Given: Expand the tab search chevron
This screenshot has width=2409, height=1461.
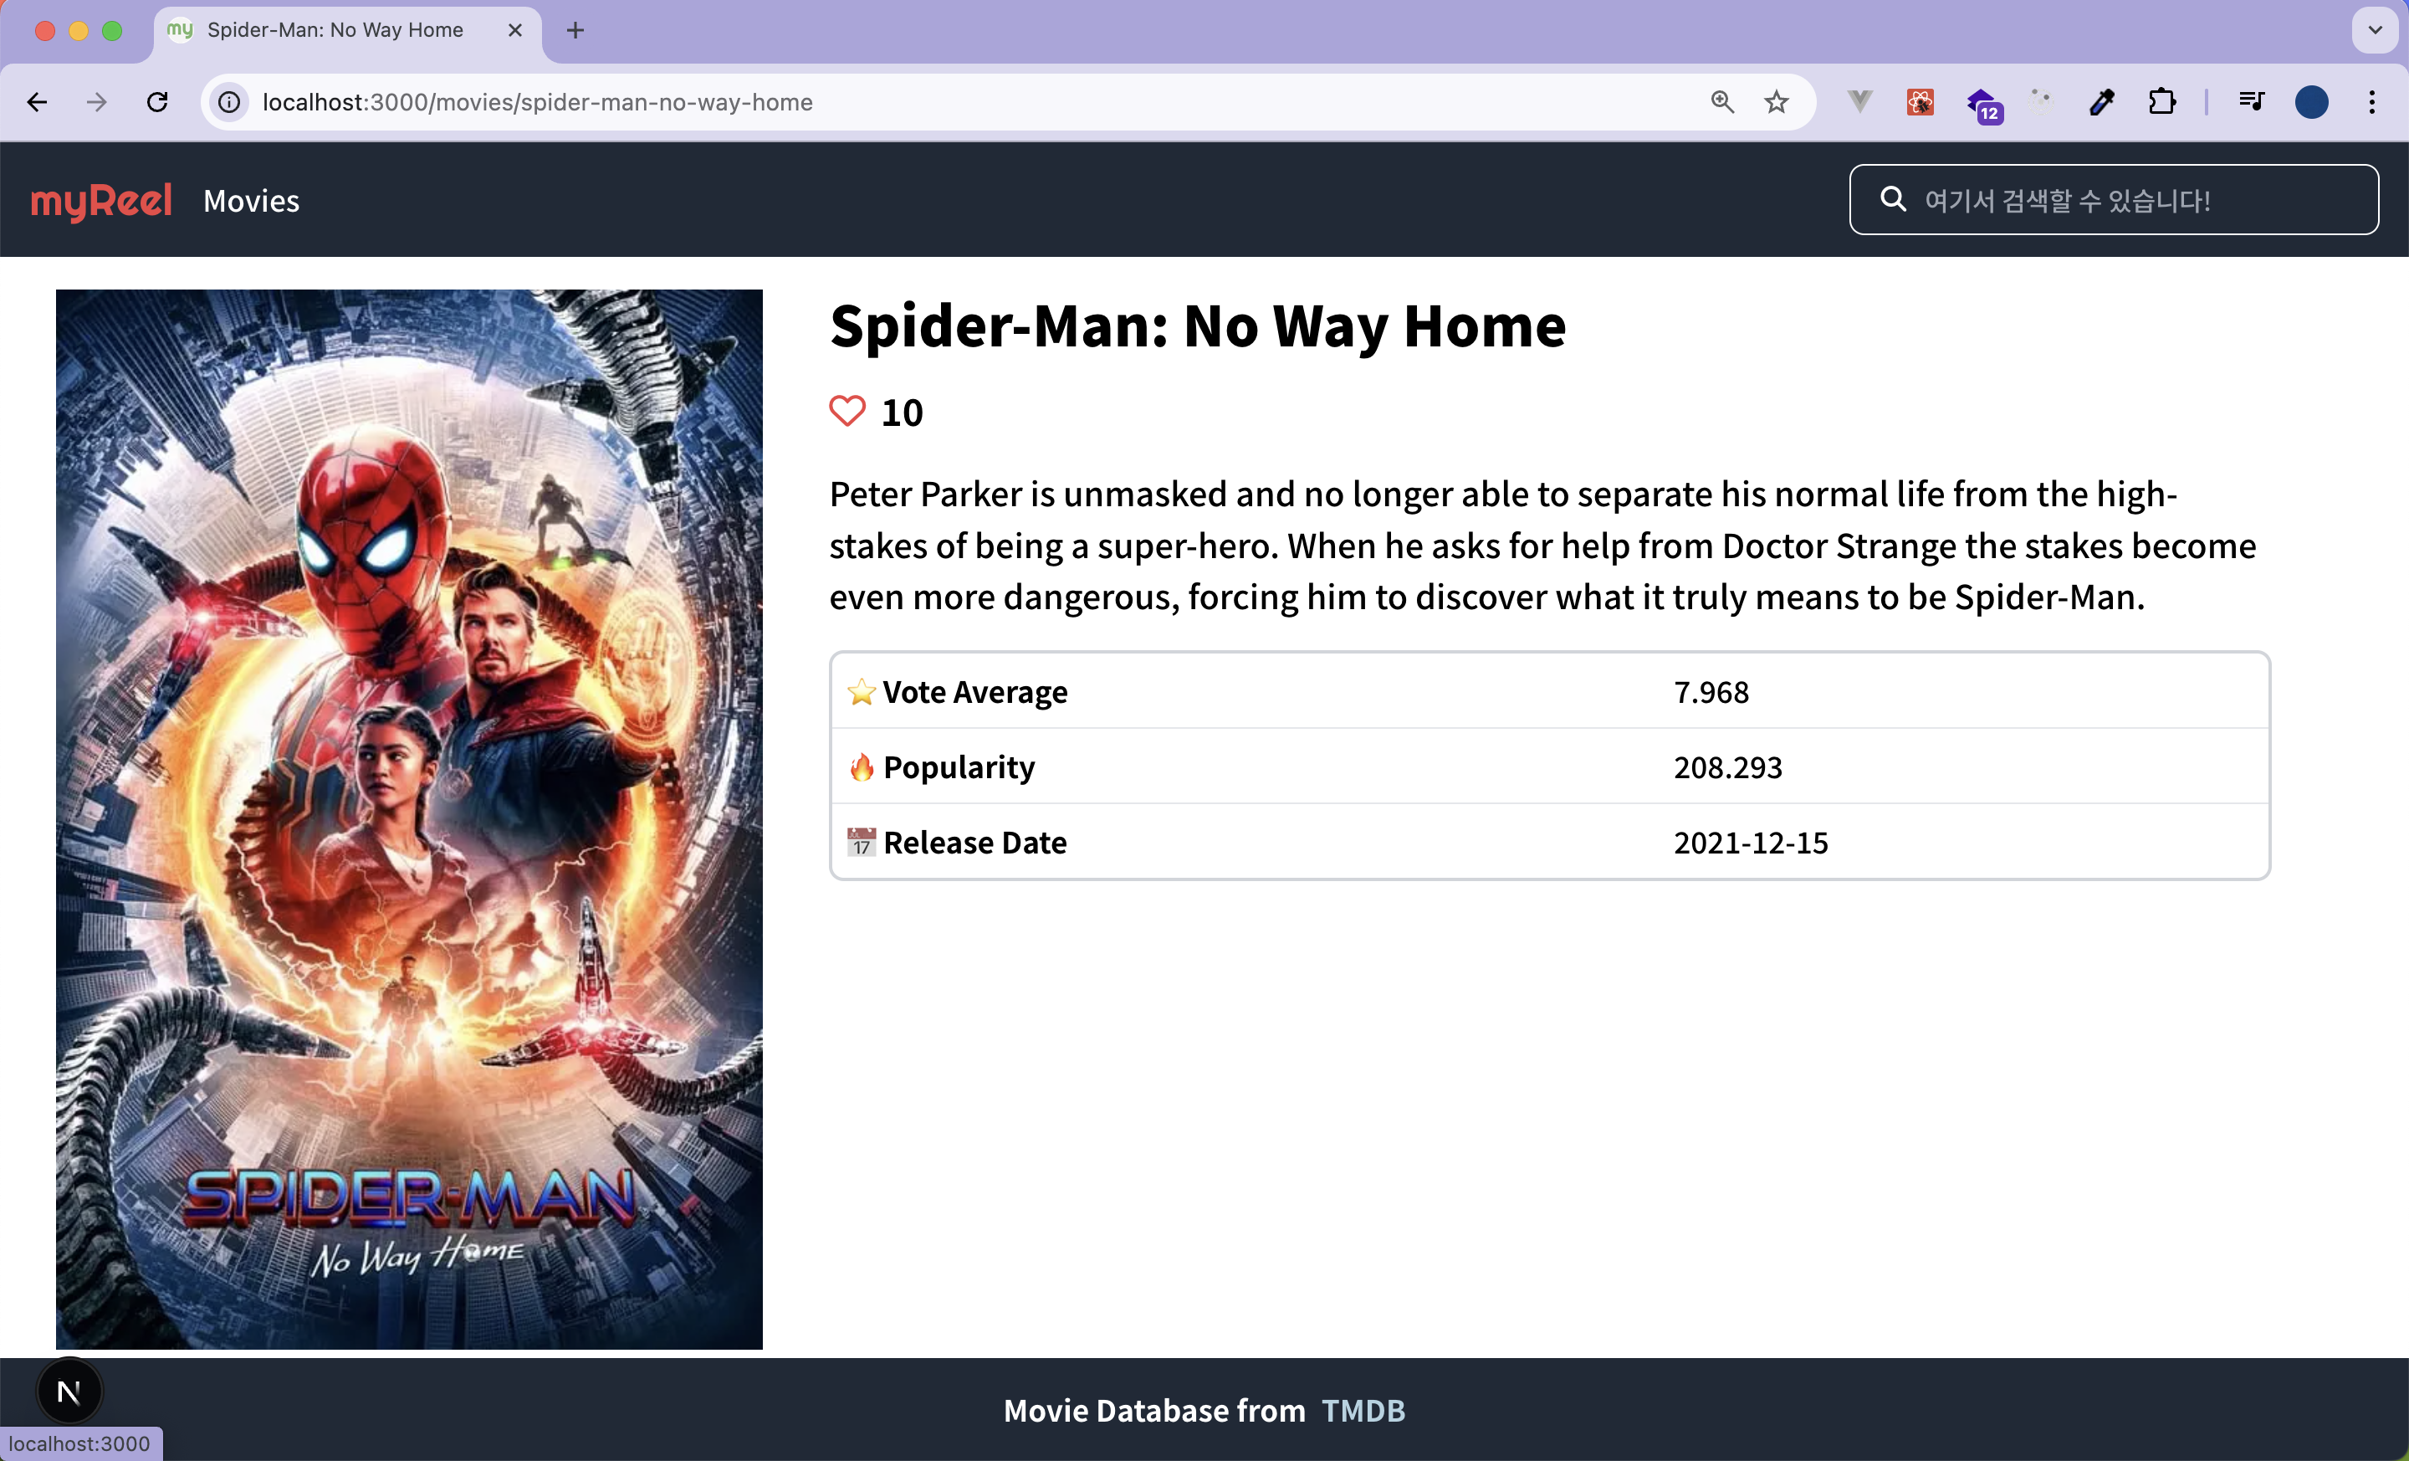Looking at the screenshot, I should 2375,30.
